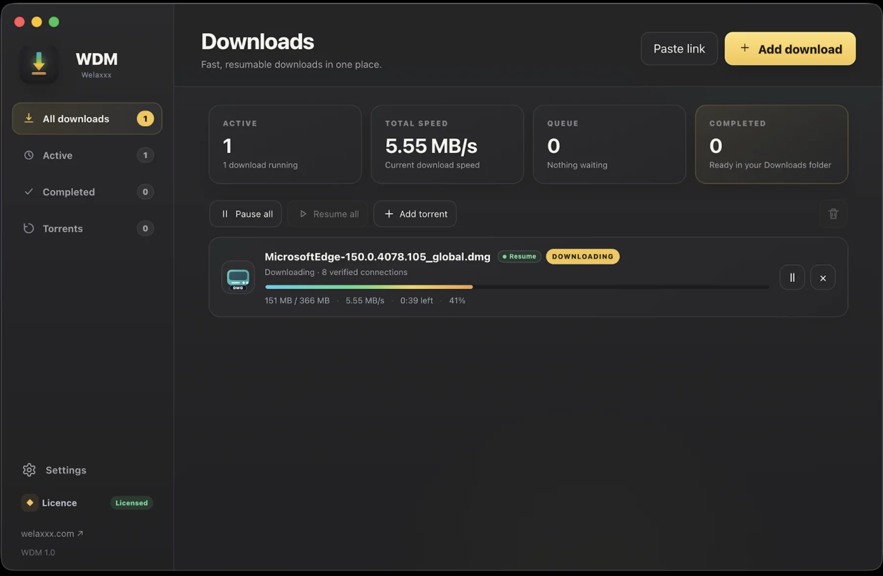The width and height of the screenshot is (883, 576).
Task: Click the Licence diamond icon
Action: [30, 502]
